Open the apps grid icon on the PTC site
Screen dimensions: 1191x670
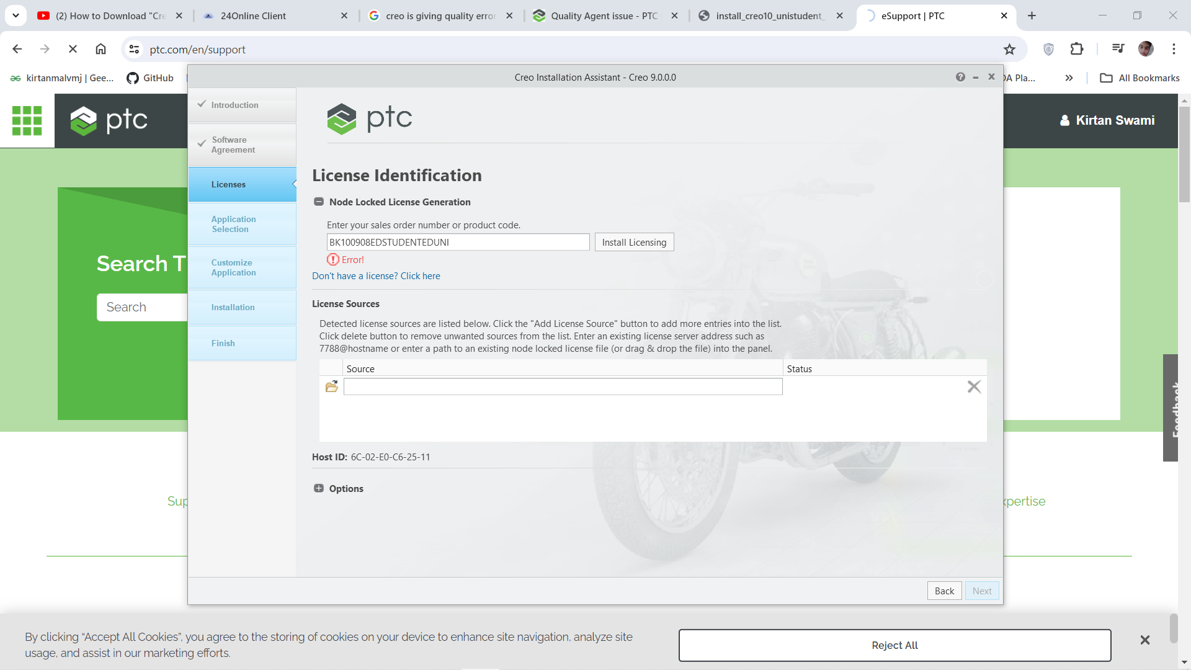click(27, 120)
